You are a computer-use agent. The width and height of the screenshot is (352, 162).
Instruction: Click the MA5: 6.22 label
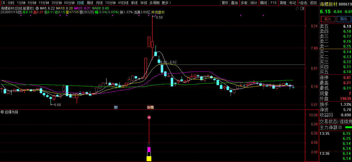coord(47,8)
